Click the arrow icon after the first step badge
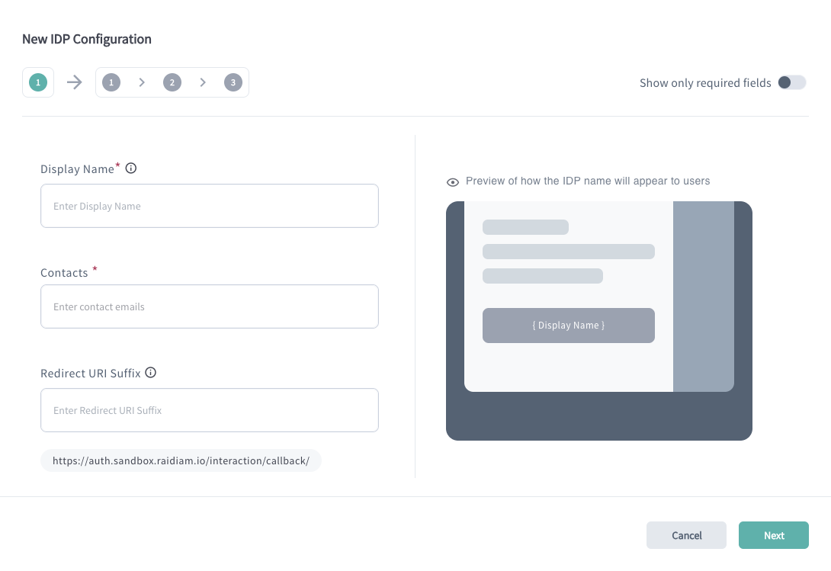The image size is (831, 571). (x=73, y=82)
